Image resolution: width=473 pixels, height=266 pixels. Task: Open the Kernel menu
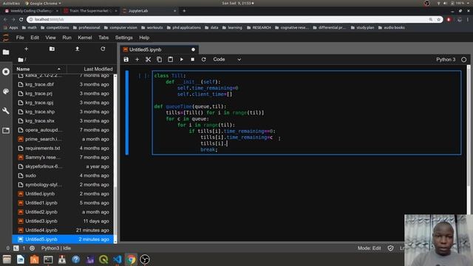[85, 38]
